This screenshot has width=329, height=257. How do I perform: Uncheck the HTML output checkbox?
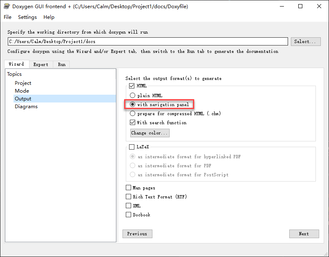(x=132, y=86)
